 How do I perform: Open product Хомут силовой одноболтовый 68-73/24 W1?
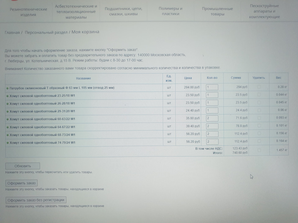point(43,135)
